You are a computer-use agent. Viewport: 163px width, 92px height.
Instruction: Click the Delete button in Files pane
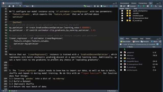(x=136, y=41)
